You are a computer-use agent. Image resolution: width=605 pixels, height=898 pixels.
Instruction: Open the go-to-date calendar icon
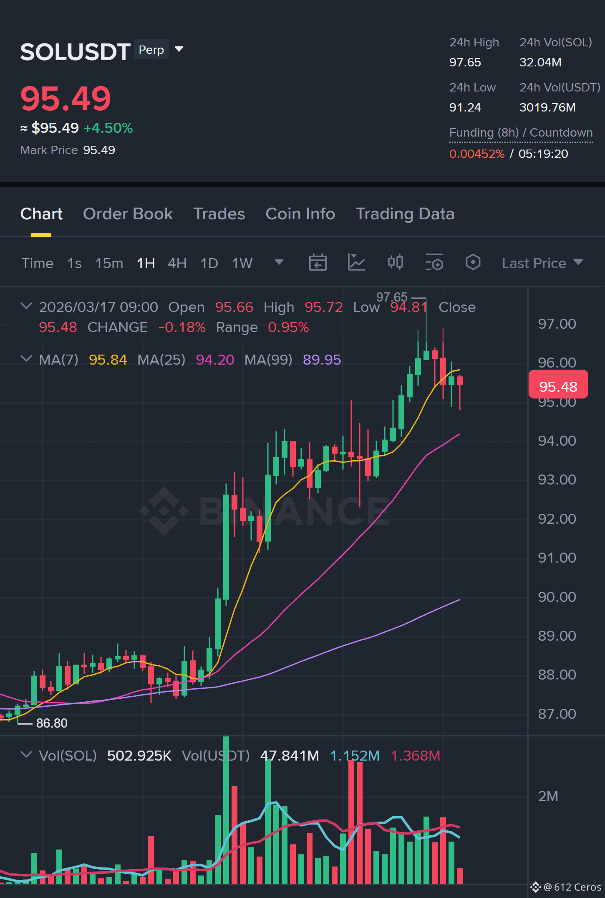318,262
